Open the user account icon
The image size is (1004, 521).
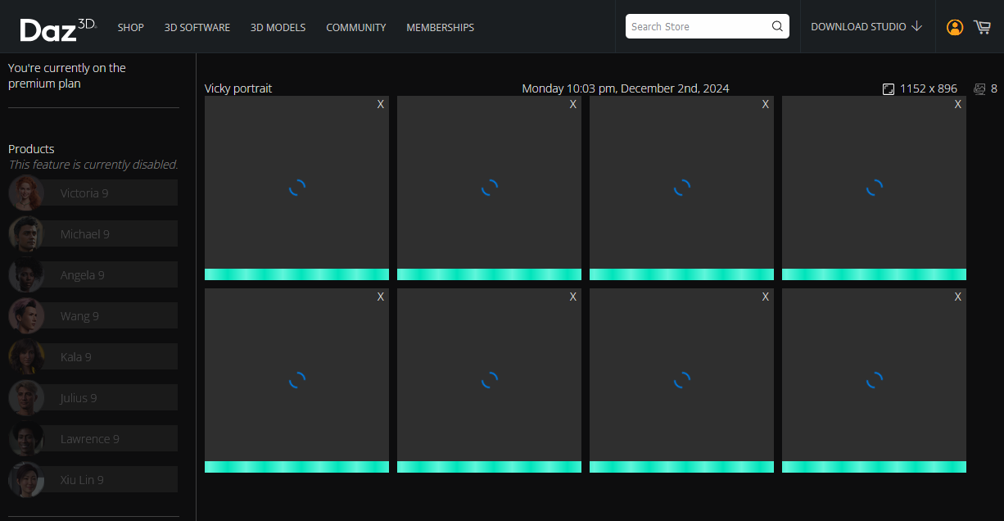955,27
